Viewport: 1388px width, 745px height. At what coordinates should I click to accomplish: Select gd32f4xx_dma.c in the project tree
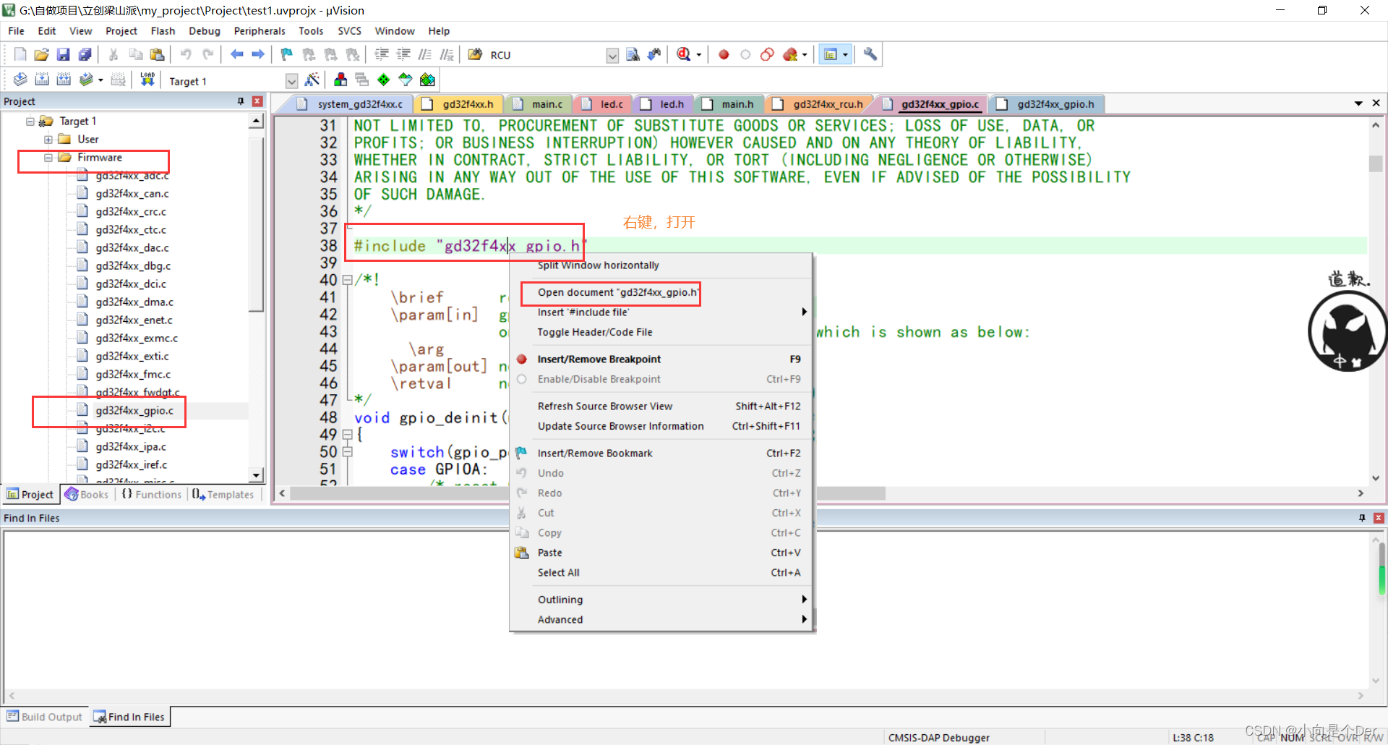tap(134, 302)
